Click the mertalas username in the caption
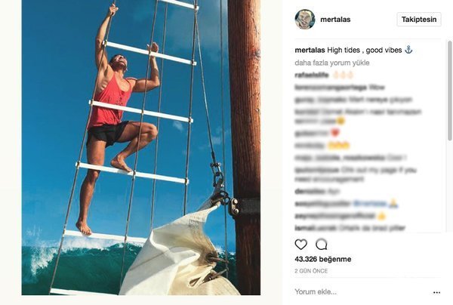The image size is (453, 305). coord(310,49)
